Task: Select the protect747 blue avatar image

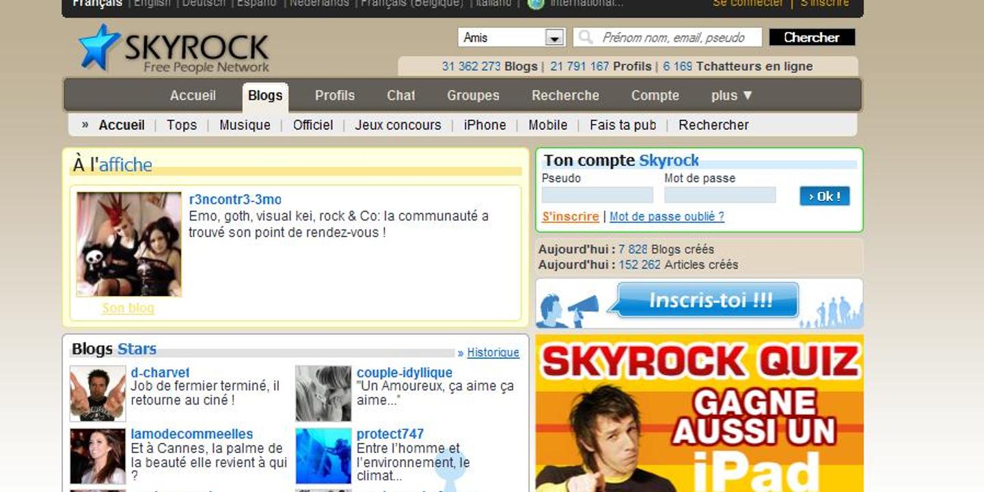Action: [x=323, y=456]
